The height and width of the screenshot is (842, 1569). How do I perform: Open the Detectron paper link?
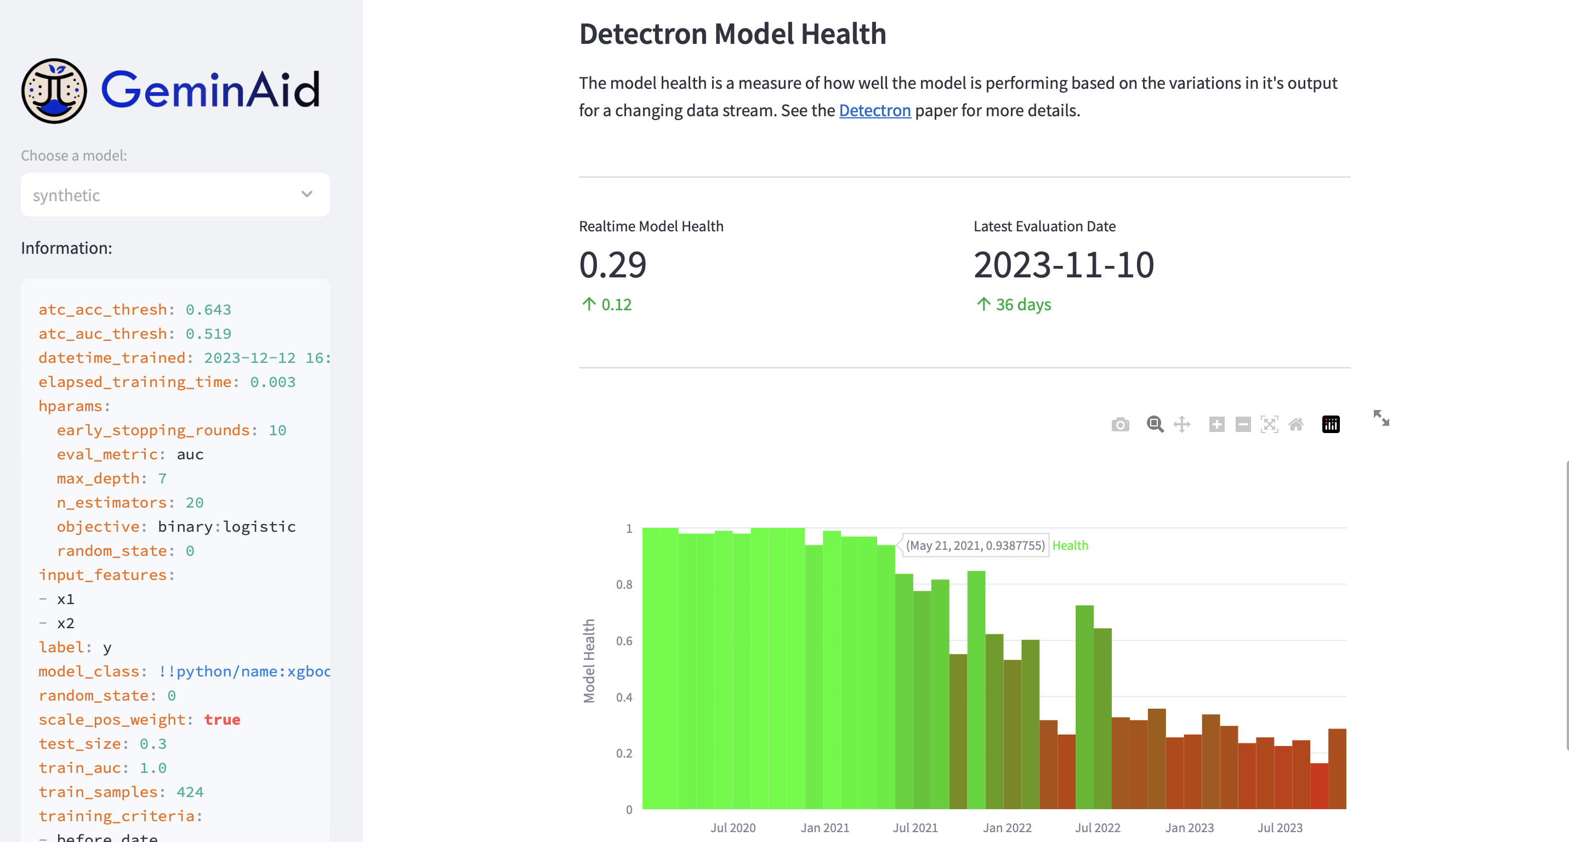click(x=874, y=110)
